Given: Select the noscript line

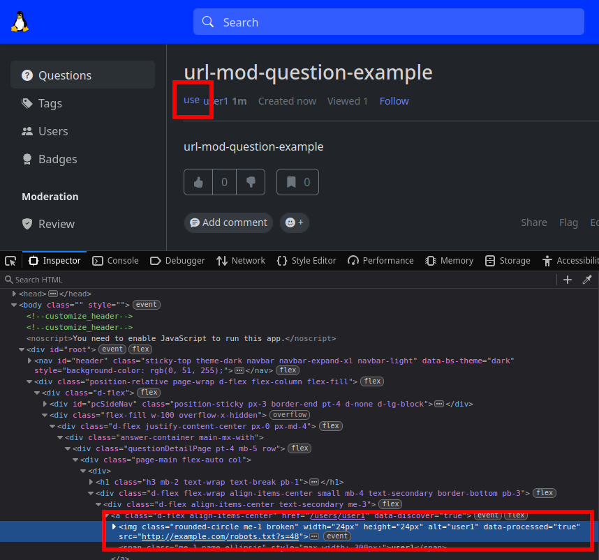Looking at the screenshot, I should click(181, 338).
